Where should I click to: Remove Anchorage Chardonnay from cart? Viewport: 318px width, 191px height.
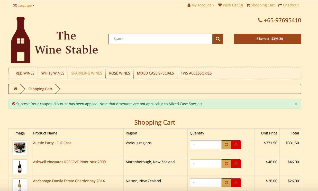tap(236, 183)
